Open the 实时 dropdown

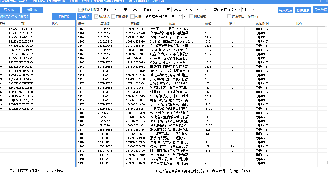click(248, 10)
